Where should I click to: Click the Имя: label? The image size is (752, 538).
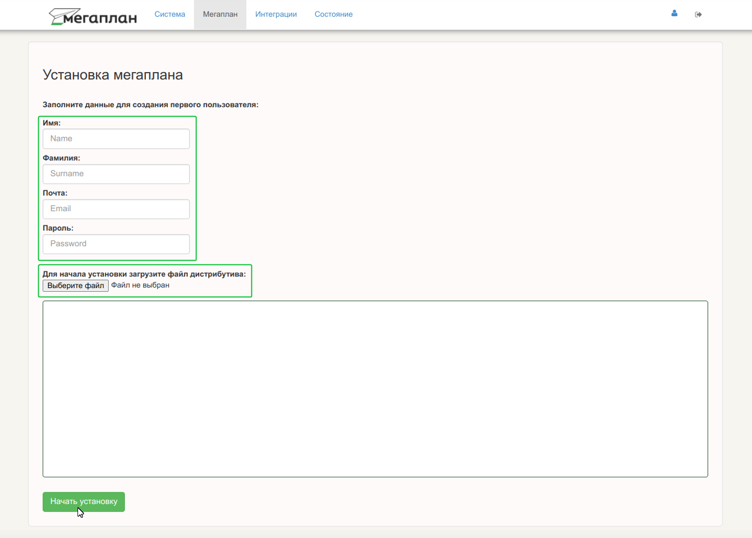[x=52, y=123]
